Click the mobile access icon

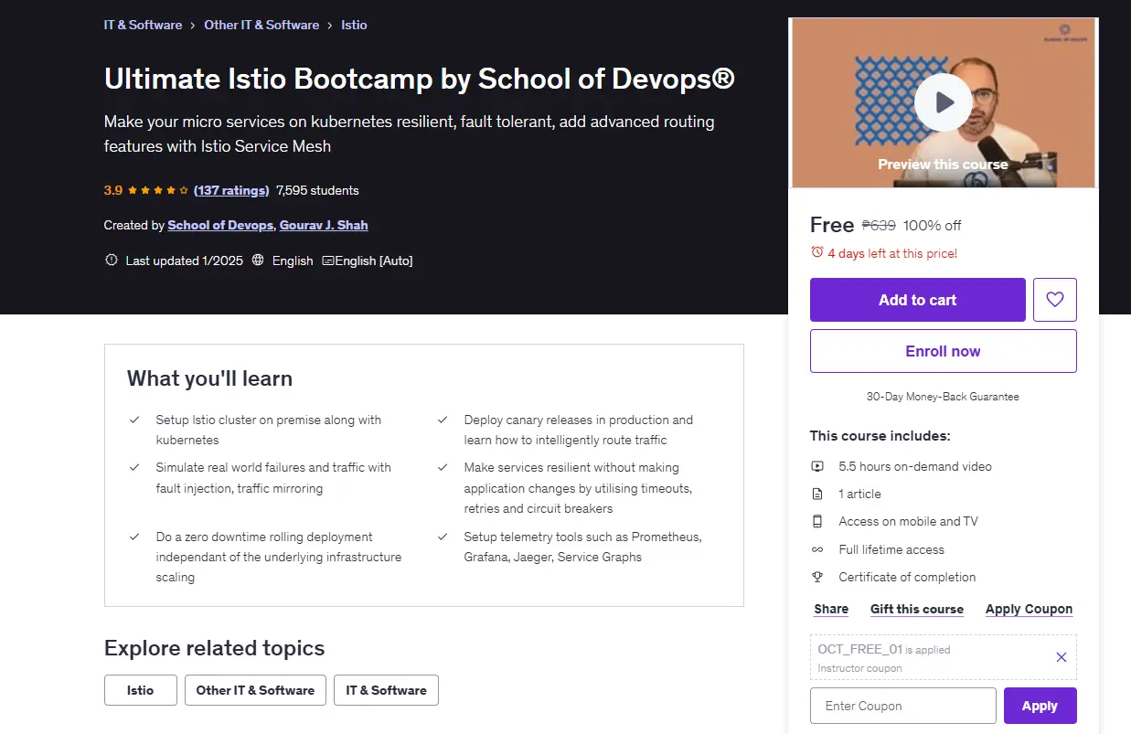tap(817, 521)
